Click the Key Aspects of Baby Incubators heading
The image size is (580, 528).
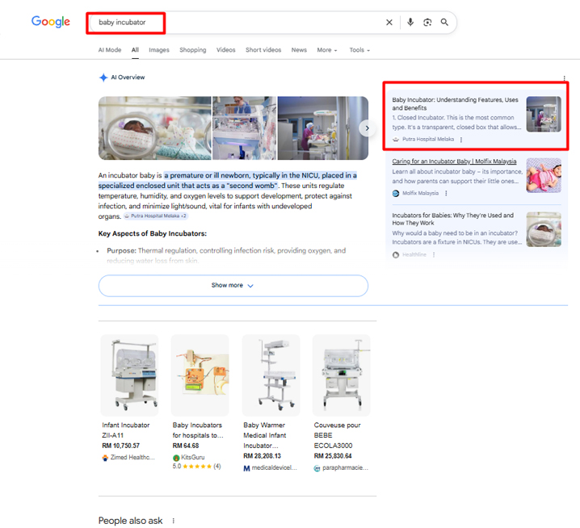(153, 234)
